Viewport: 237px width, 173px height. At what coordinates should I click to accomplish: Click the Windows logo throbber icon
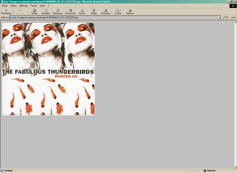coord(233,6)
